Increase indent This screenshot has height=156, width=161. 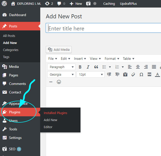point(117,74)
